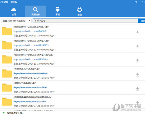Click the green server status indicator
This screenshot has height=115, width=145.
4,113
